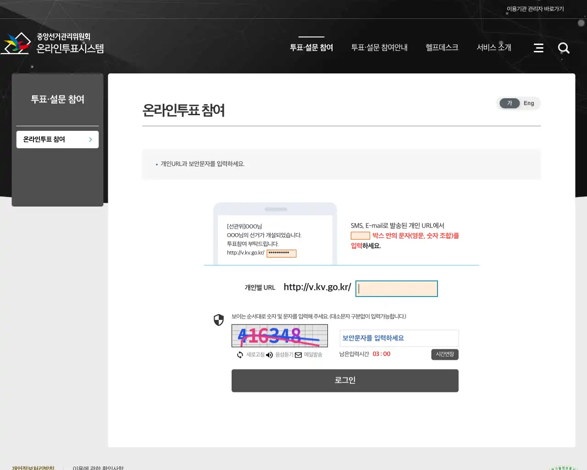Viewport: 587px width, 470px height.
Task: Open the search magnifier in the header
Action: 564,48
